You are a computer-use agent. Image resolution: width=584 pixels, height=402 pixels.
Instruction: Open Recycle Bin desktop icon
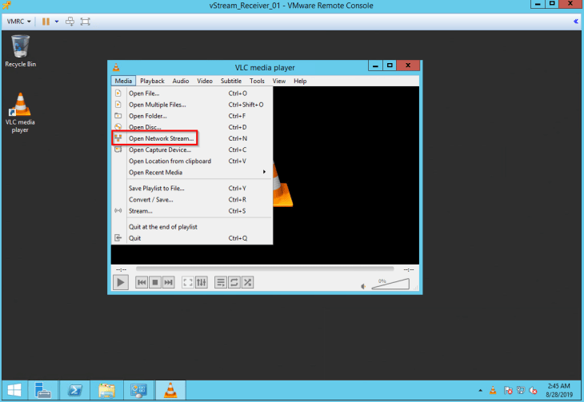pyautogui.click(x=20, y=50)
